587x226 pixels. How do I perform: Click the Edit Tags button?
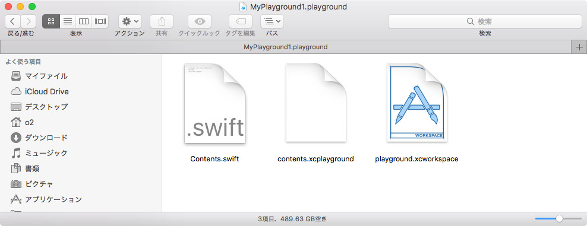[241, 21]
